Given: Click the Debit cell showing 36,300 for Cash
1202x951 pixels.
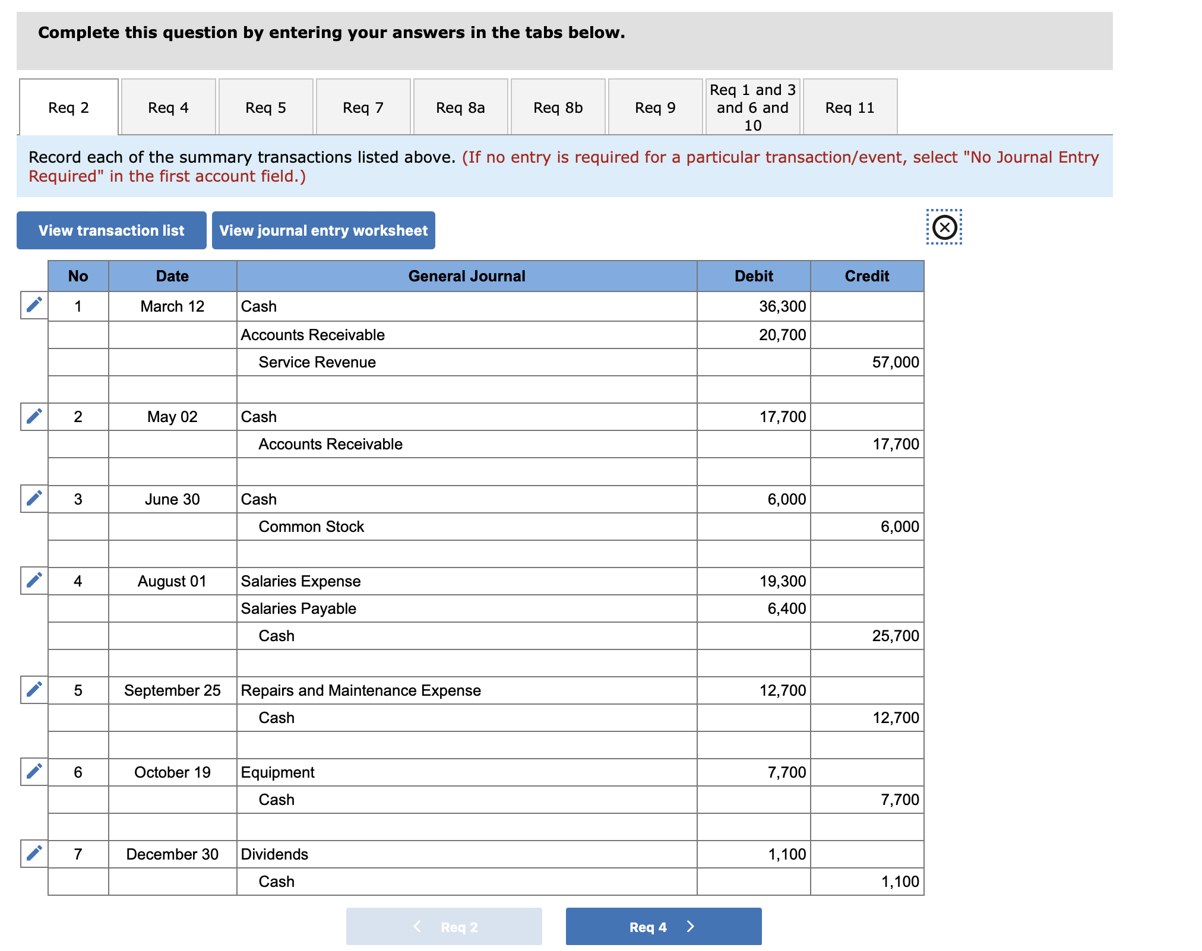Looking at the screenshot, I should (753, 306).
